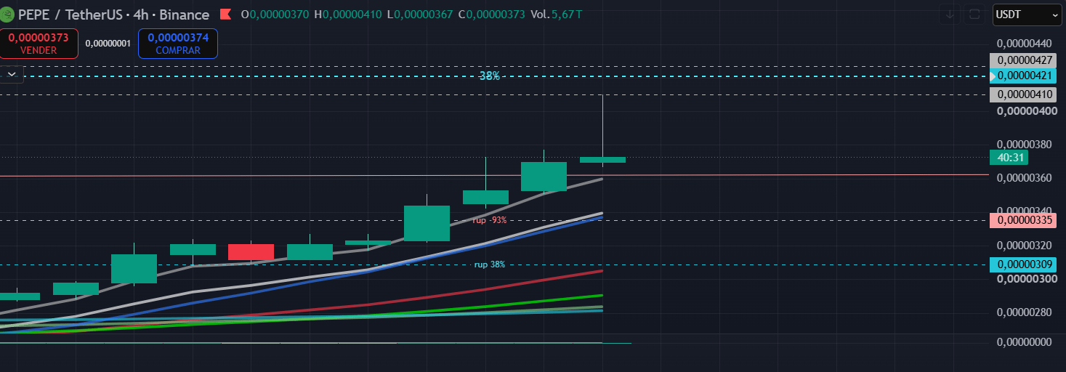
Task: Click the high value H0,00000410
Action: click(x=348, y=15)
